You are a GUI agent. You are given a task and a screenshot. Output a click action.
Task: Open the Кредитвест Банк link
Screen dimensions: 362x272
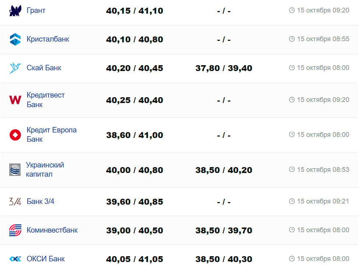click(x=45, y=100)
